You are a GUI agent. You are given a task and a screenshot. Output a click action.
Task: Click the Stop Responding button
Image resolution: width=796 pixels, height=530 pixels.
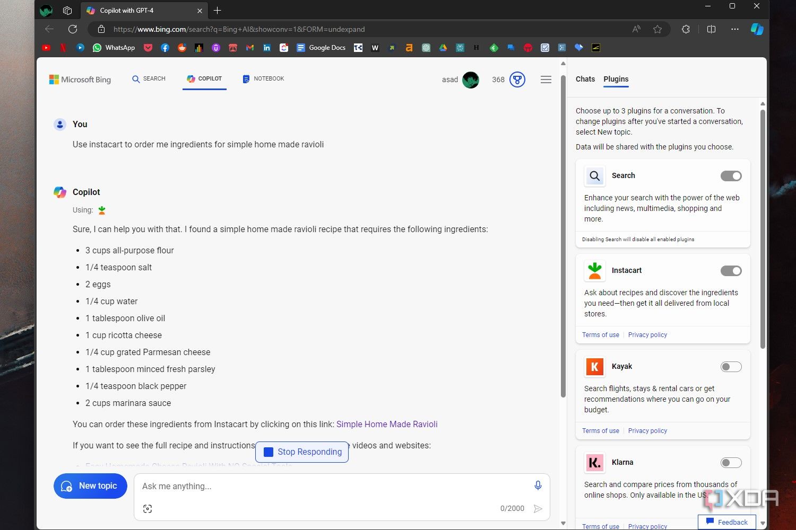coord(302,452)
